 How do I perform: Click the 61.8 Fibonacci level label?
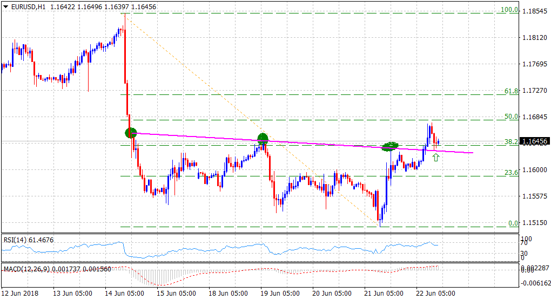point(510,92)
